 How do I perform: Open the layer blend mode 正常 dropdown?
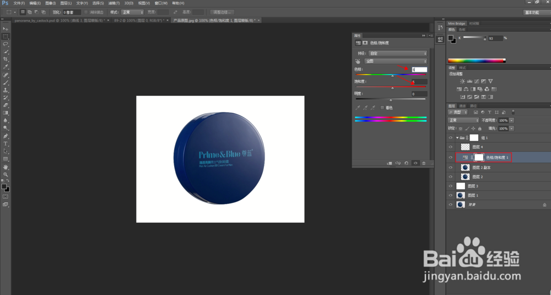[463, 120]
